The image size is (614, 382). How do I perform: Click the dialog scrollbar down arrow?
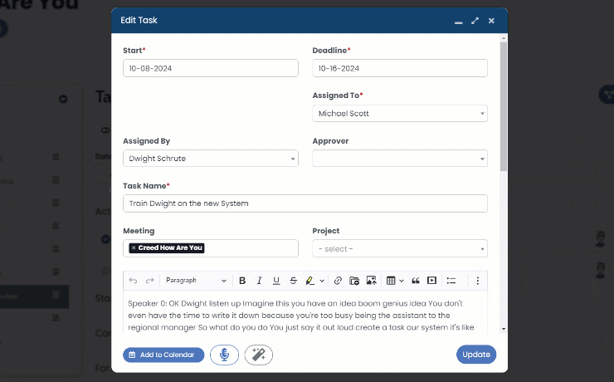(504, 329)
